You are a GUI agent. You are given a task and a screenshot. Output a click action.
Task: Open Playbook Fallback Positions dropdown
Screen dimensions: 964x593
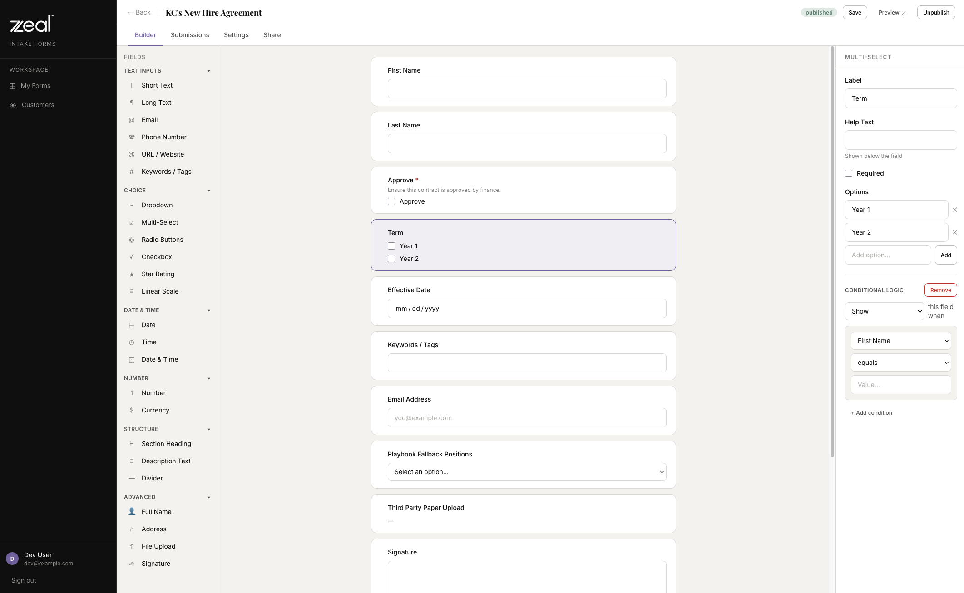(x=527, y=472)
